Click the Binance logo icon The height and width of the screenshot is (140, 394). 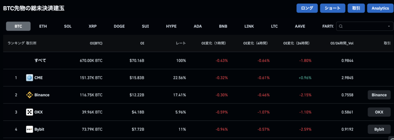(29, 95)
